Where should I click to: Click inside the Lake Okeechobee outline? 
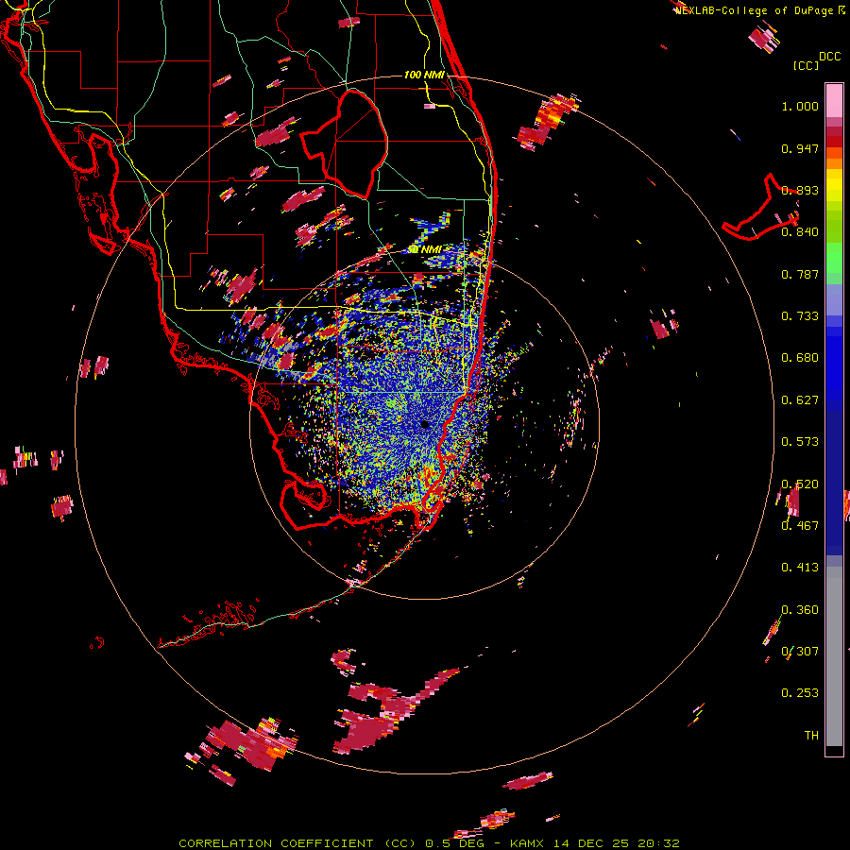click(x=355, y=144)
